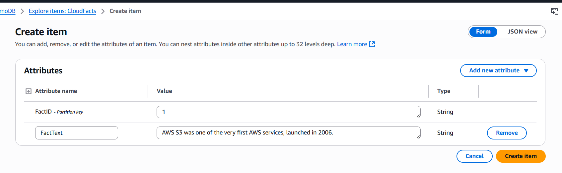Open Explore items: CloudFacts breadcrumb
562x173 pixels.
(x=62, y=11)
